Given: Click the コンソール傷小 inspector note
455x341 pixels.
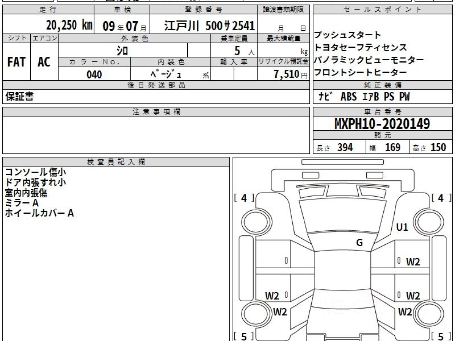Looking at the screenshot, I should [x=35, y=172].
